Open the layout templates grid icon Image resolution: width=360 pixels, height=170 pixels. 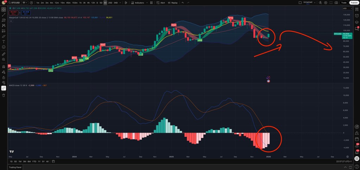coord(151,2)
